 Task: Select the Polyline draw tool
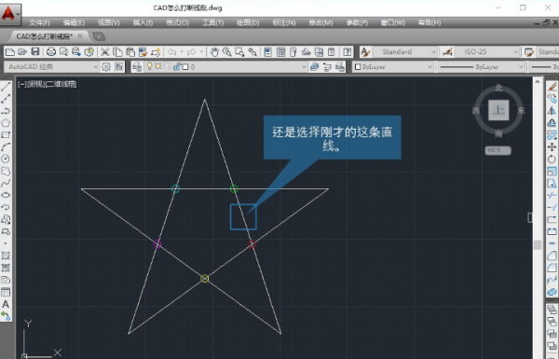[x=6, y=111]
